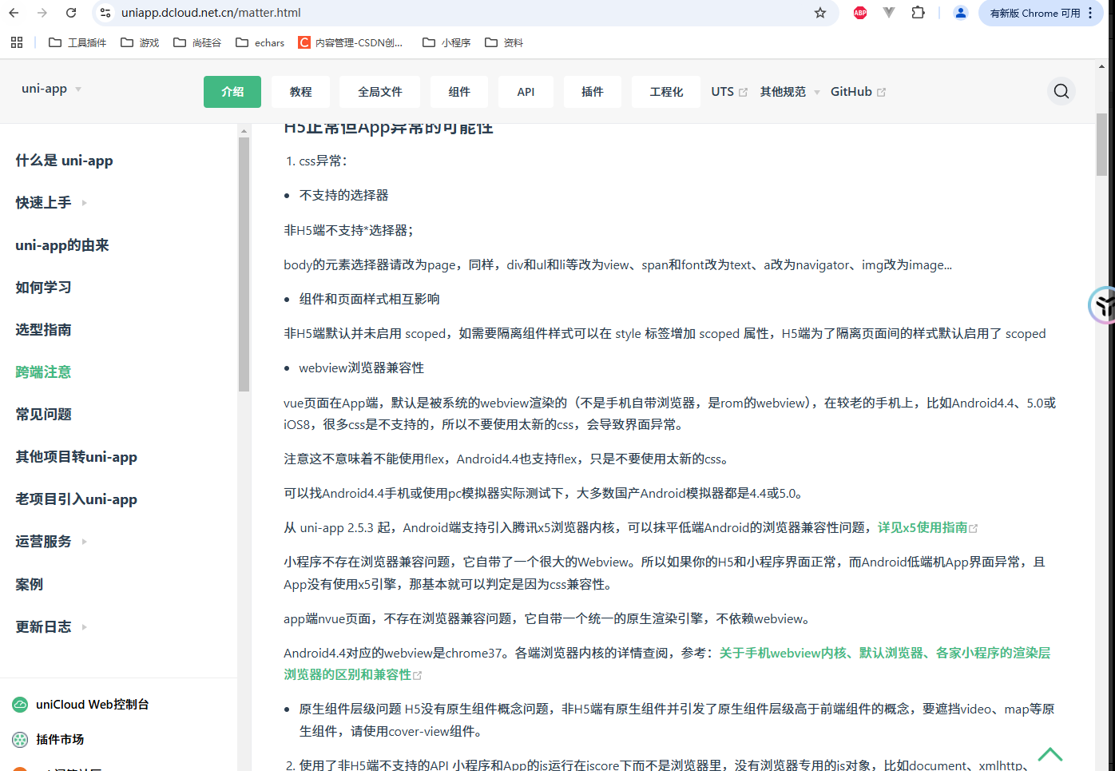Open 老项目引入uni-app sidebar item
The height and width of the screenshot is (771, 1115).
(76, 499)
